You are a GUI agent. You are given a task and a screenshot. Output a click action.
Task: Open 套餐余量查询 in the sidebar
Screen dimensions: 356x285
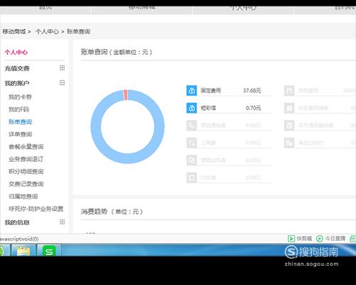point(26,147)
